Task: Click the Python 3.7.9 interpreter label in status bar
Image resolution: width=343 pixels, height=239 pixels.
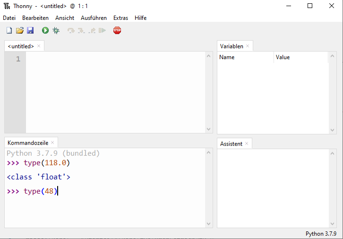Action: point(321,234)
